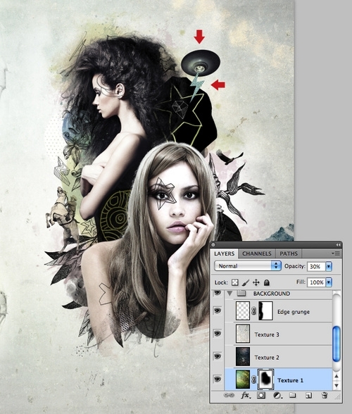Delete layer with trash icon
The image size is (352, 414).
tap(325, 395)
